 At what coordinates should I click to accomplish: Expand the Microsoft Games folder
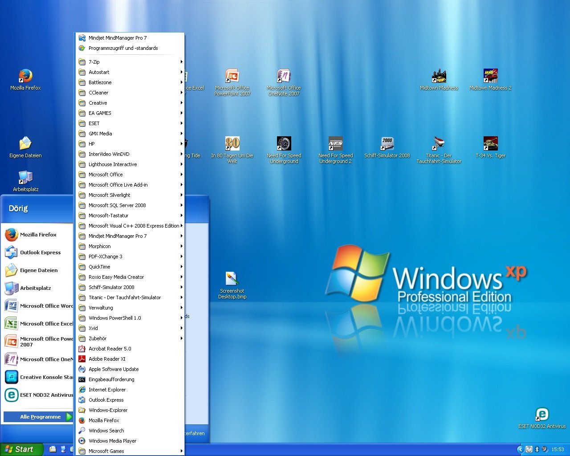(130, 451)
